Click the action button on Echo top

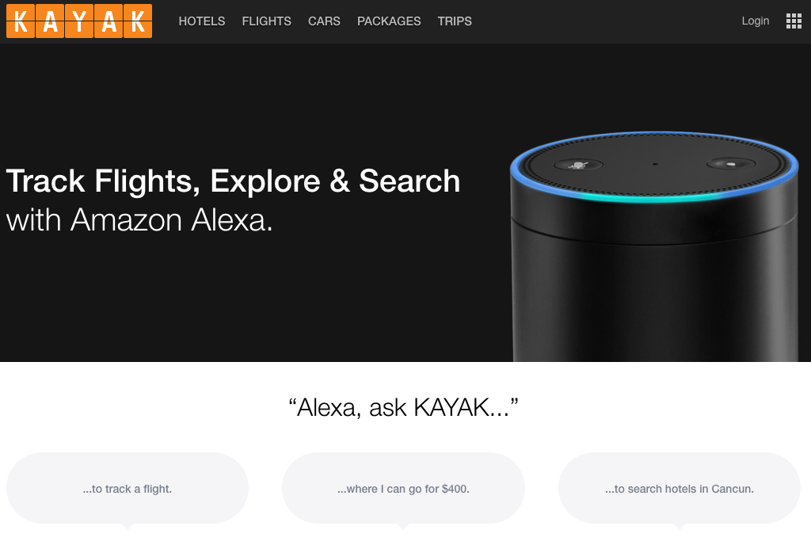coord(731,163)
